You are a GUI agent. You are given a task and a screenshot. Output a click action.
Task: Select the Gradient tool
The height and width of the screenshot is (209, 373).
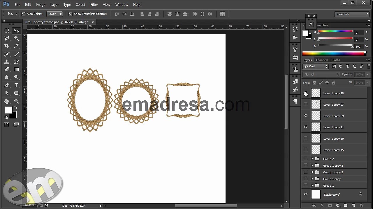pyautogui.click(x=16, y=69)
